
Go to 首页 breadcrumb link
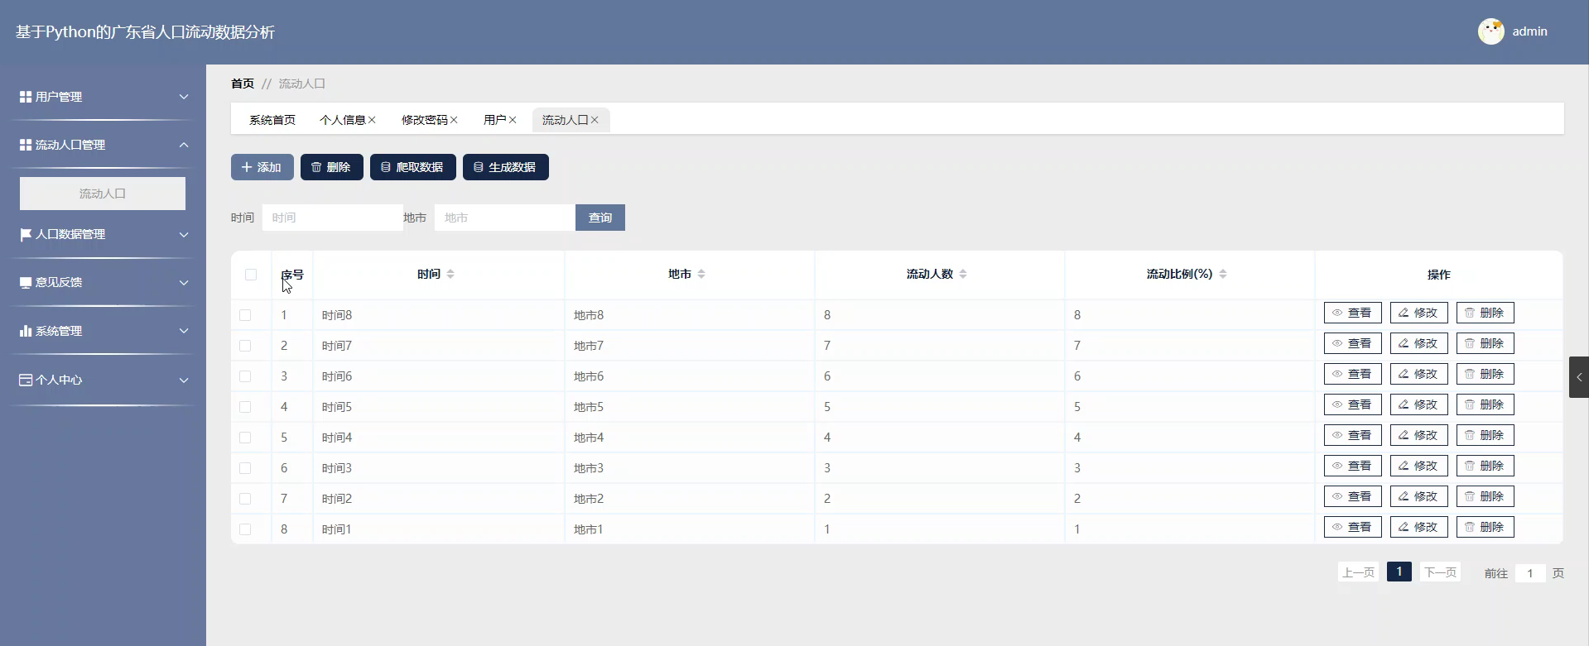(243, 84)
